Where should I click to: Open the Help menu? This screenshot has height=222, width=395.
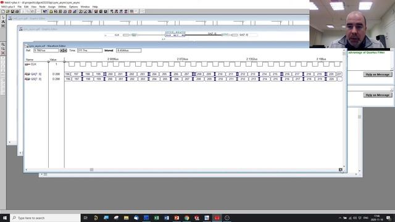[95, 7]
